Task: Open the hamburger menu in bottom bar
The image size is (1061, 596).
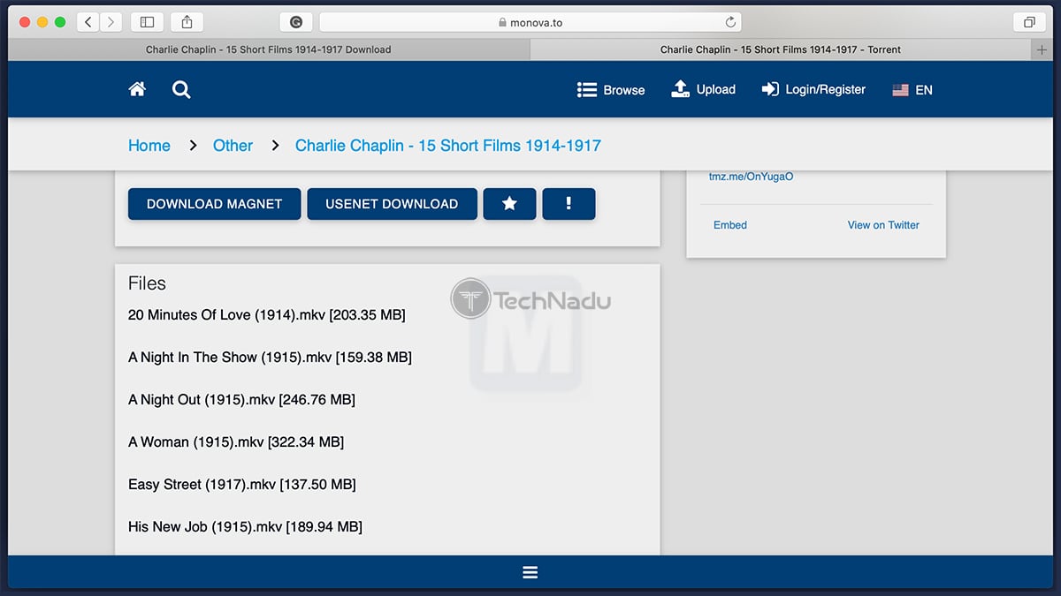Action: click(x=530, y=572)
